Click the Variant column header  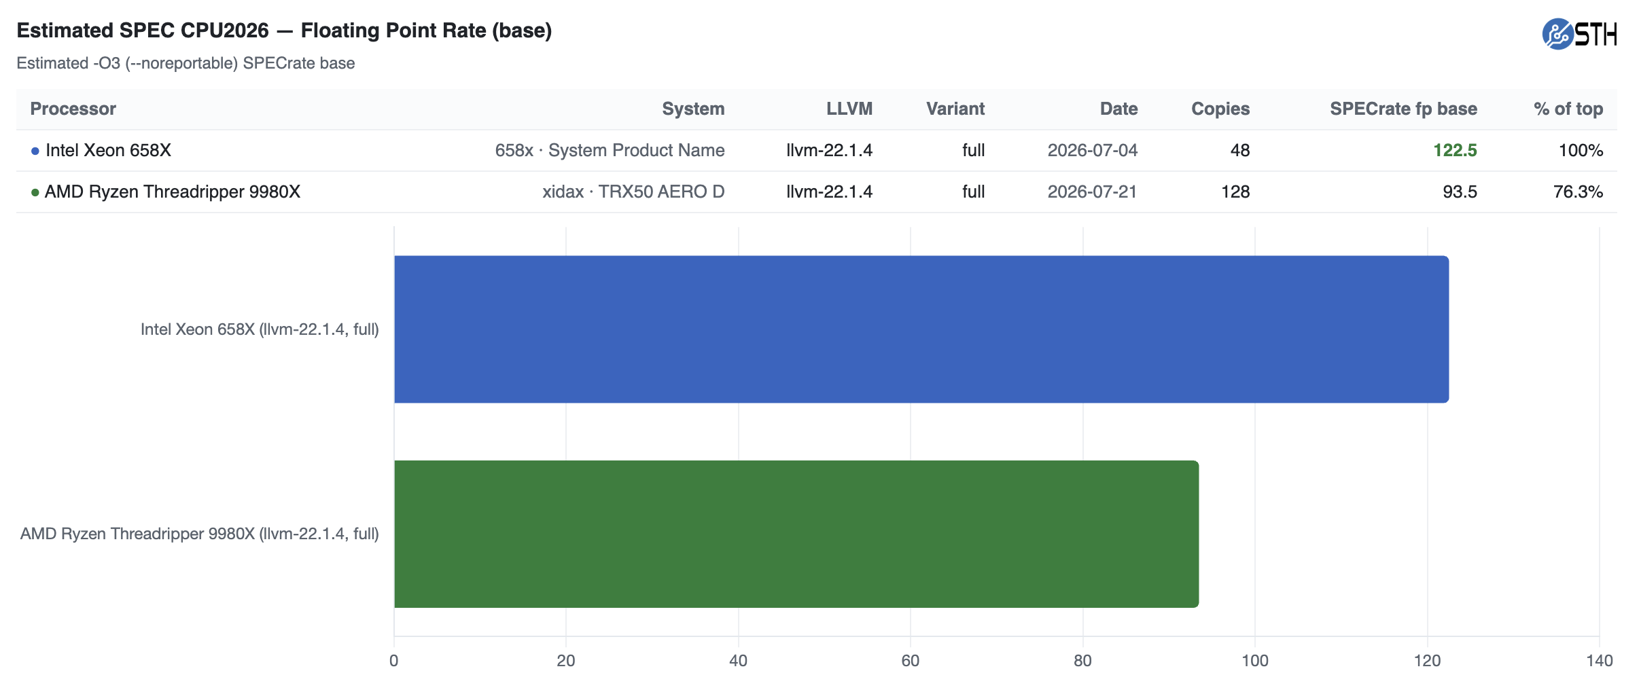pyautogui.click(x=955, y=109)
